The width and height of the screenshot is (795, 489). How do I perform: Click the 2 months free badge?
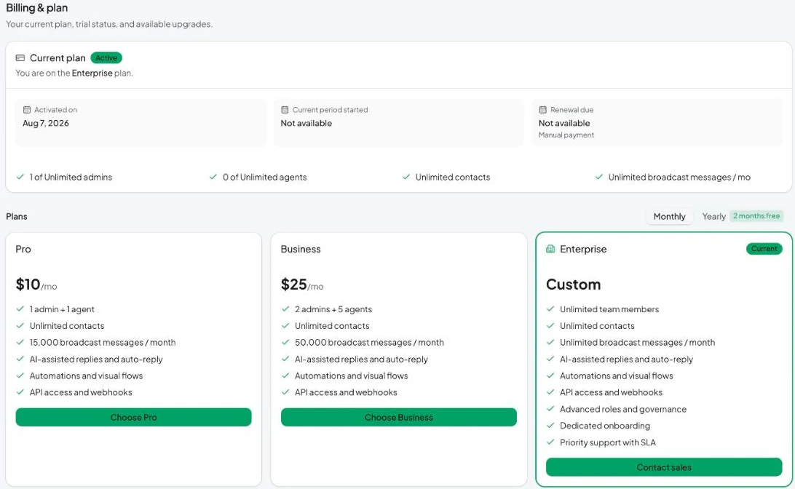(x=756, y=216)
